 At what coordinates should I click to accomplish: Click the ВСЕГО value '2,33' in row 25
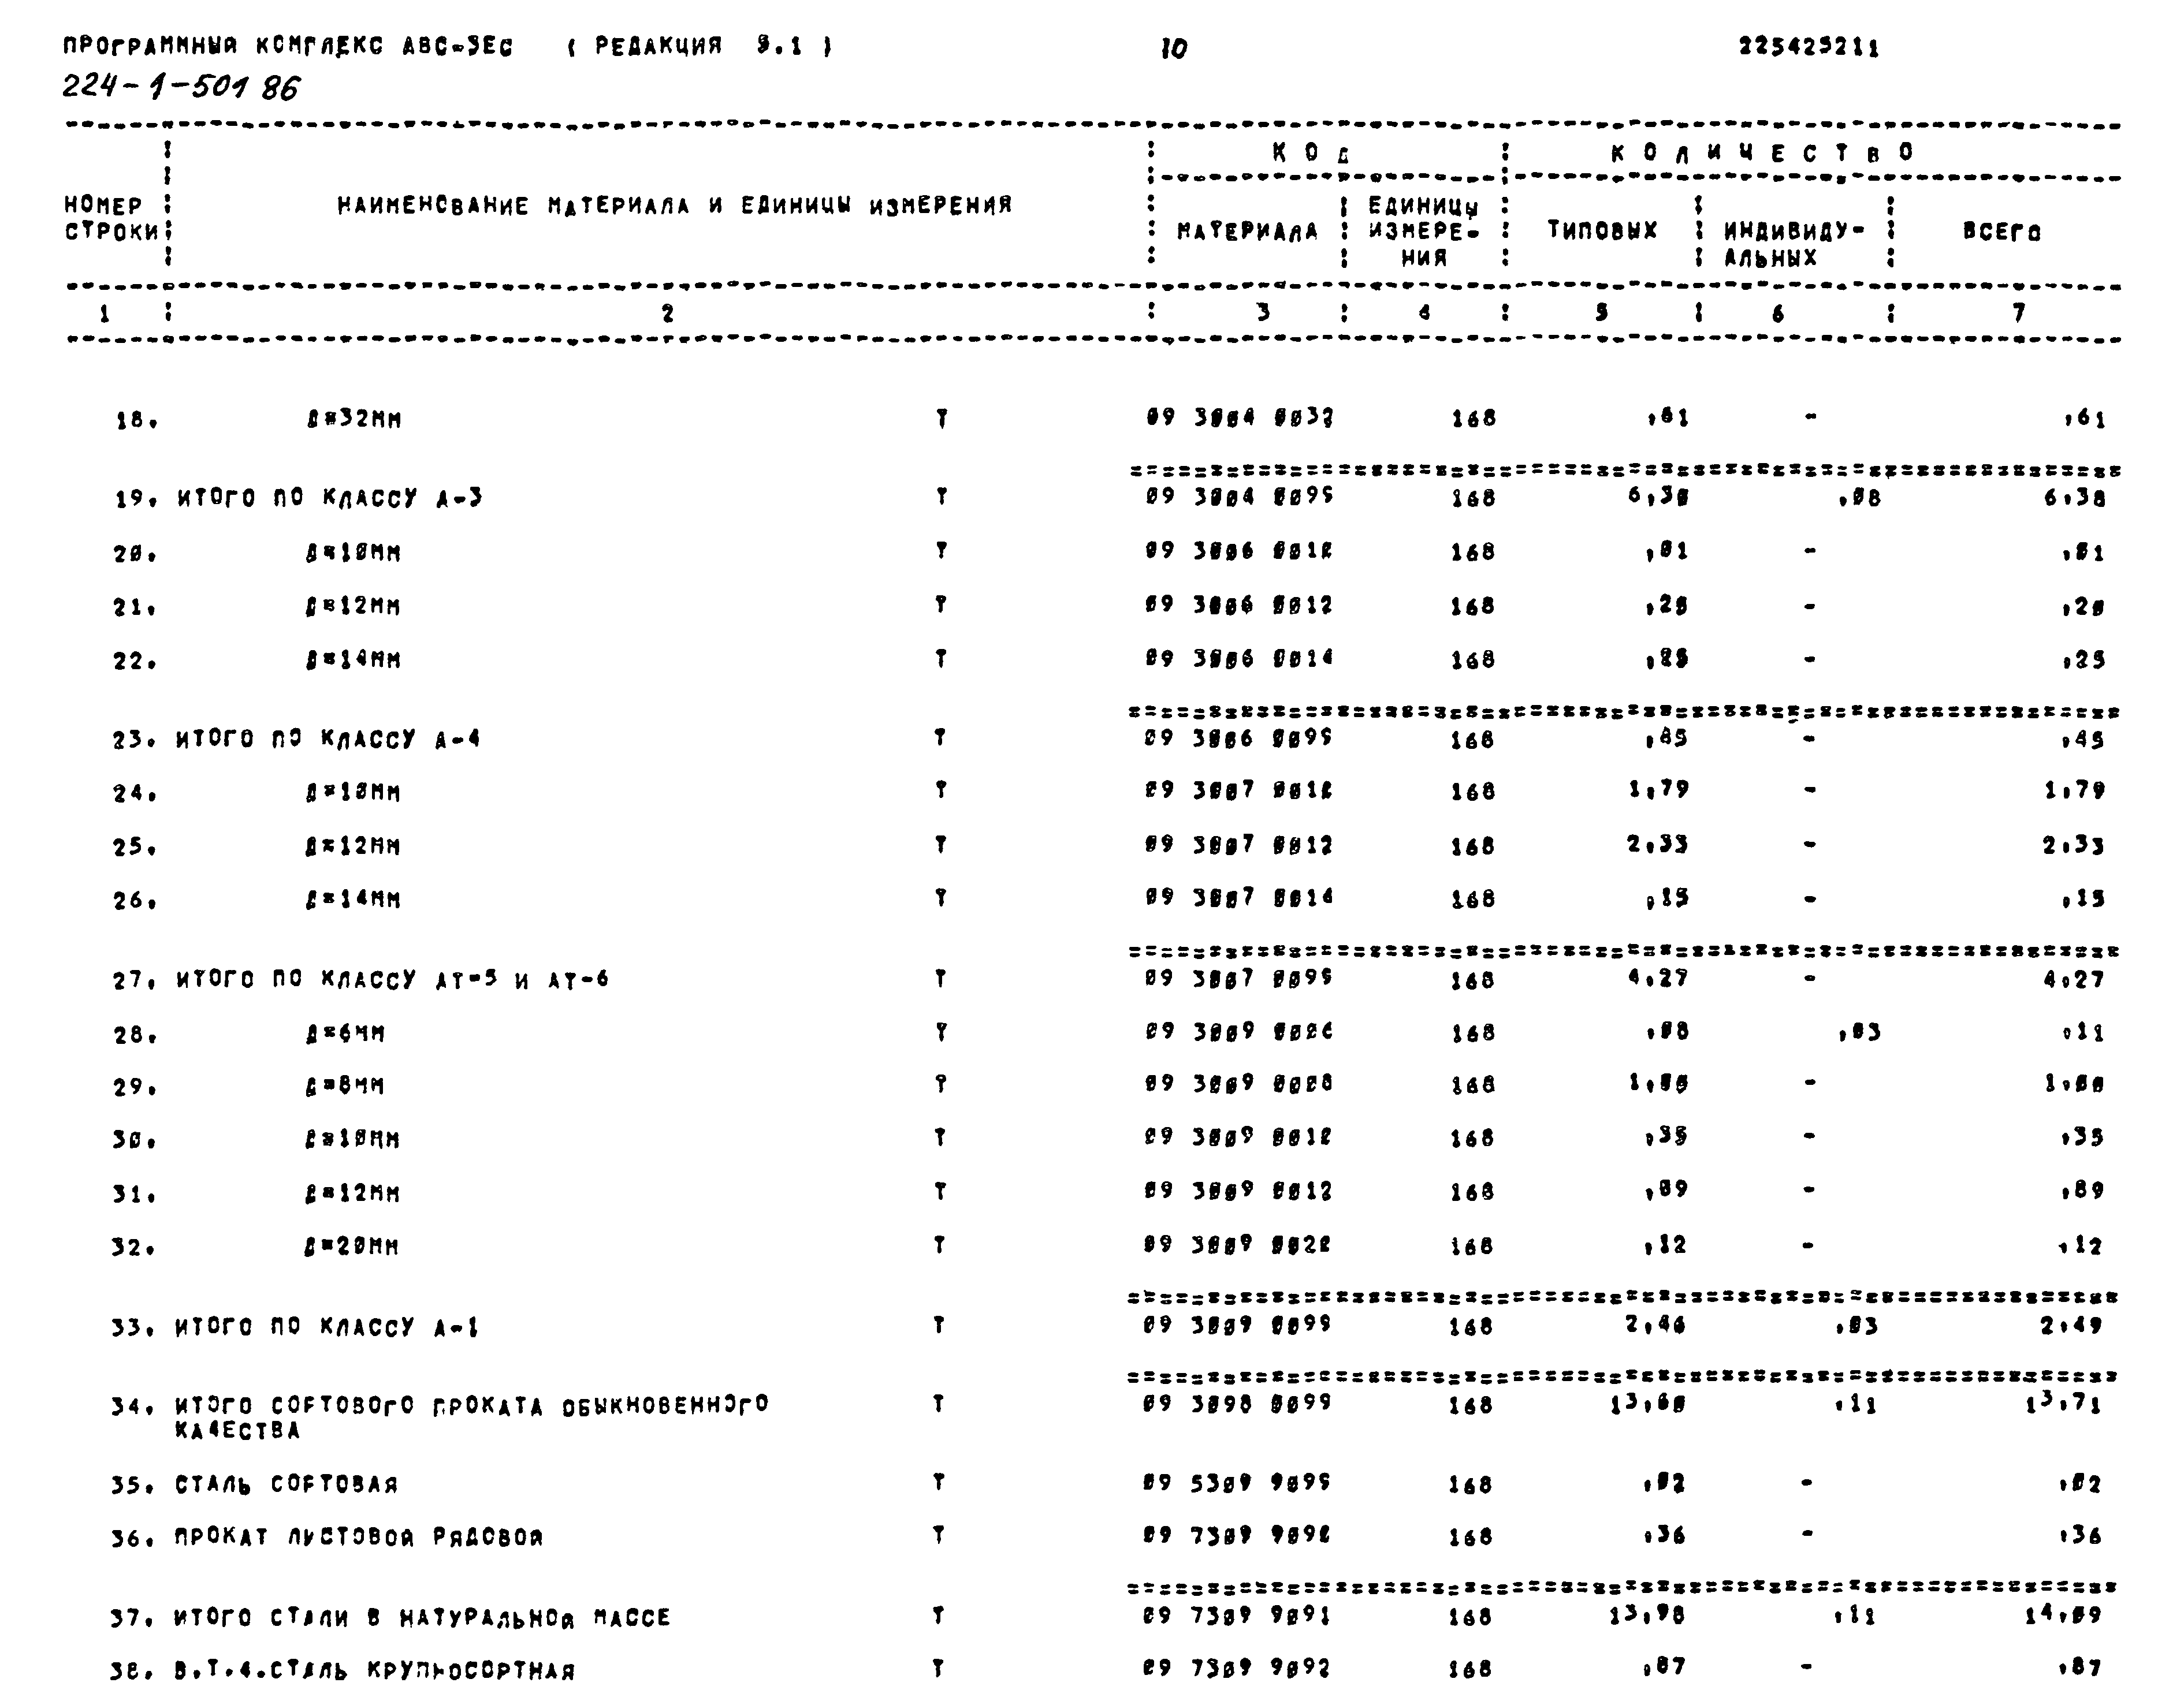click(x=2074, y=845)
